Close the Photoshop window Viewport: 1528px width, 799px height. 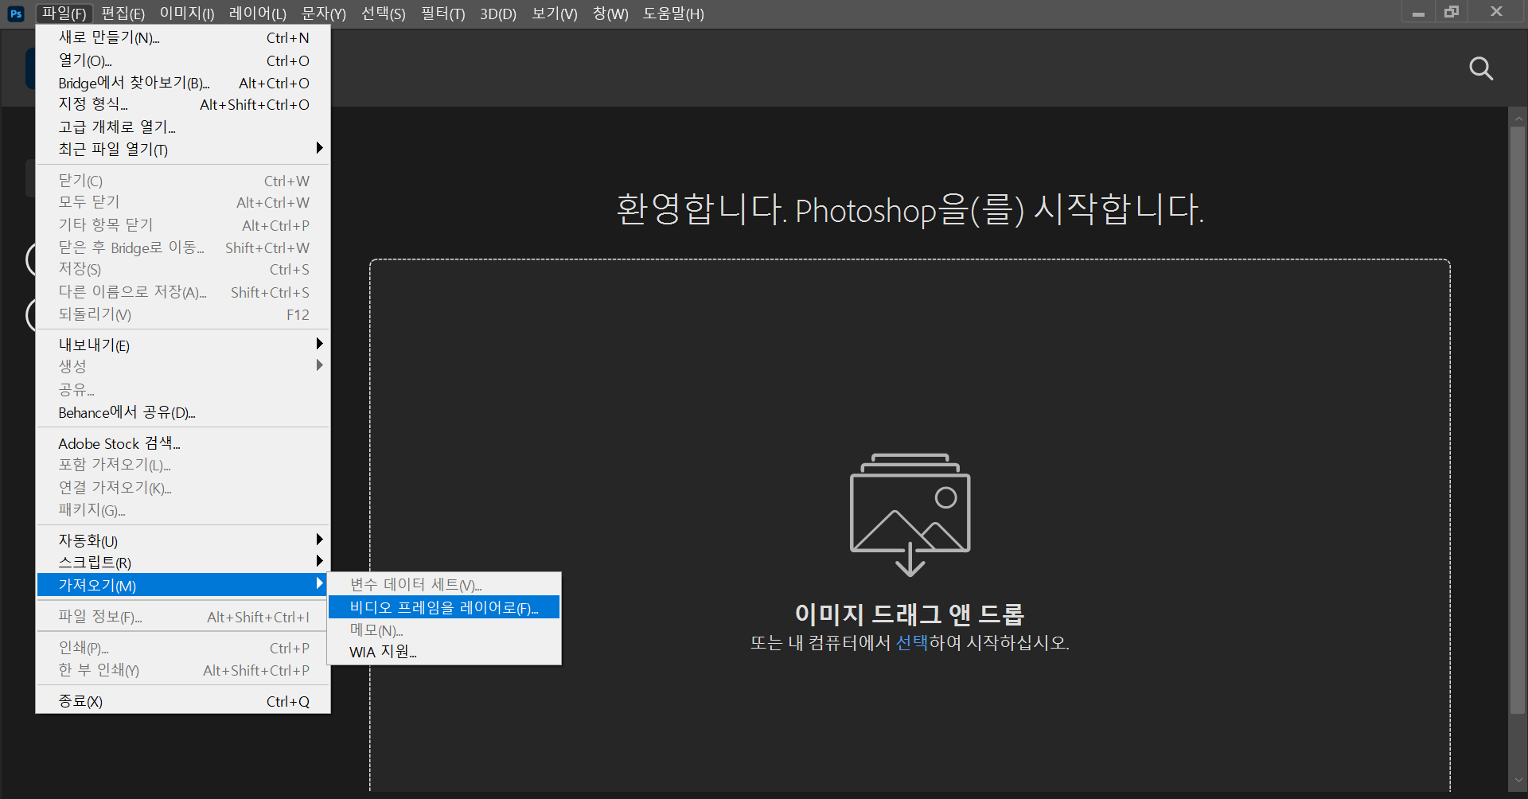[x=1496, y=12]
